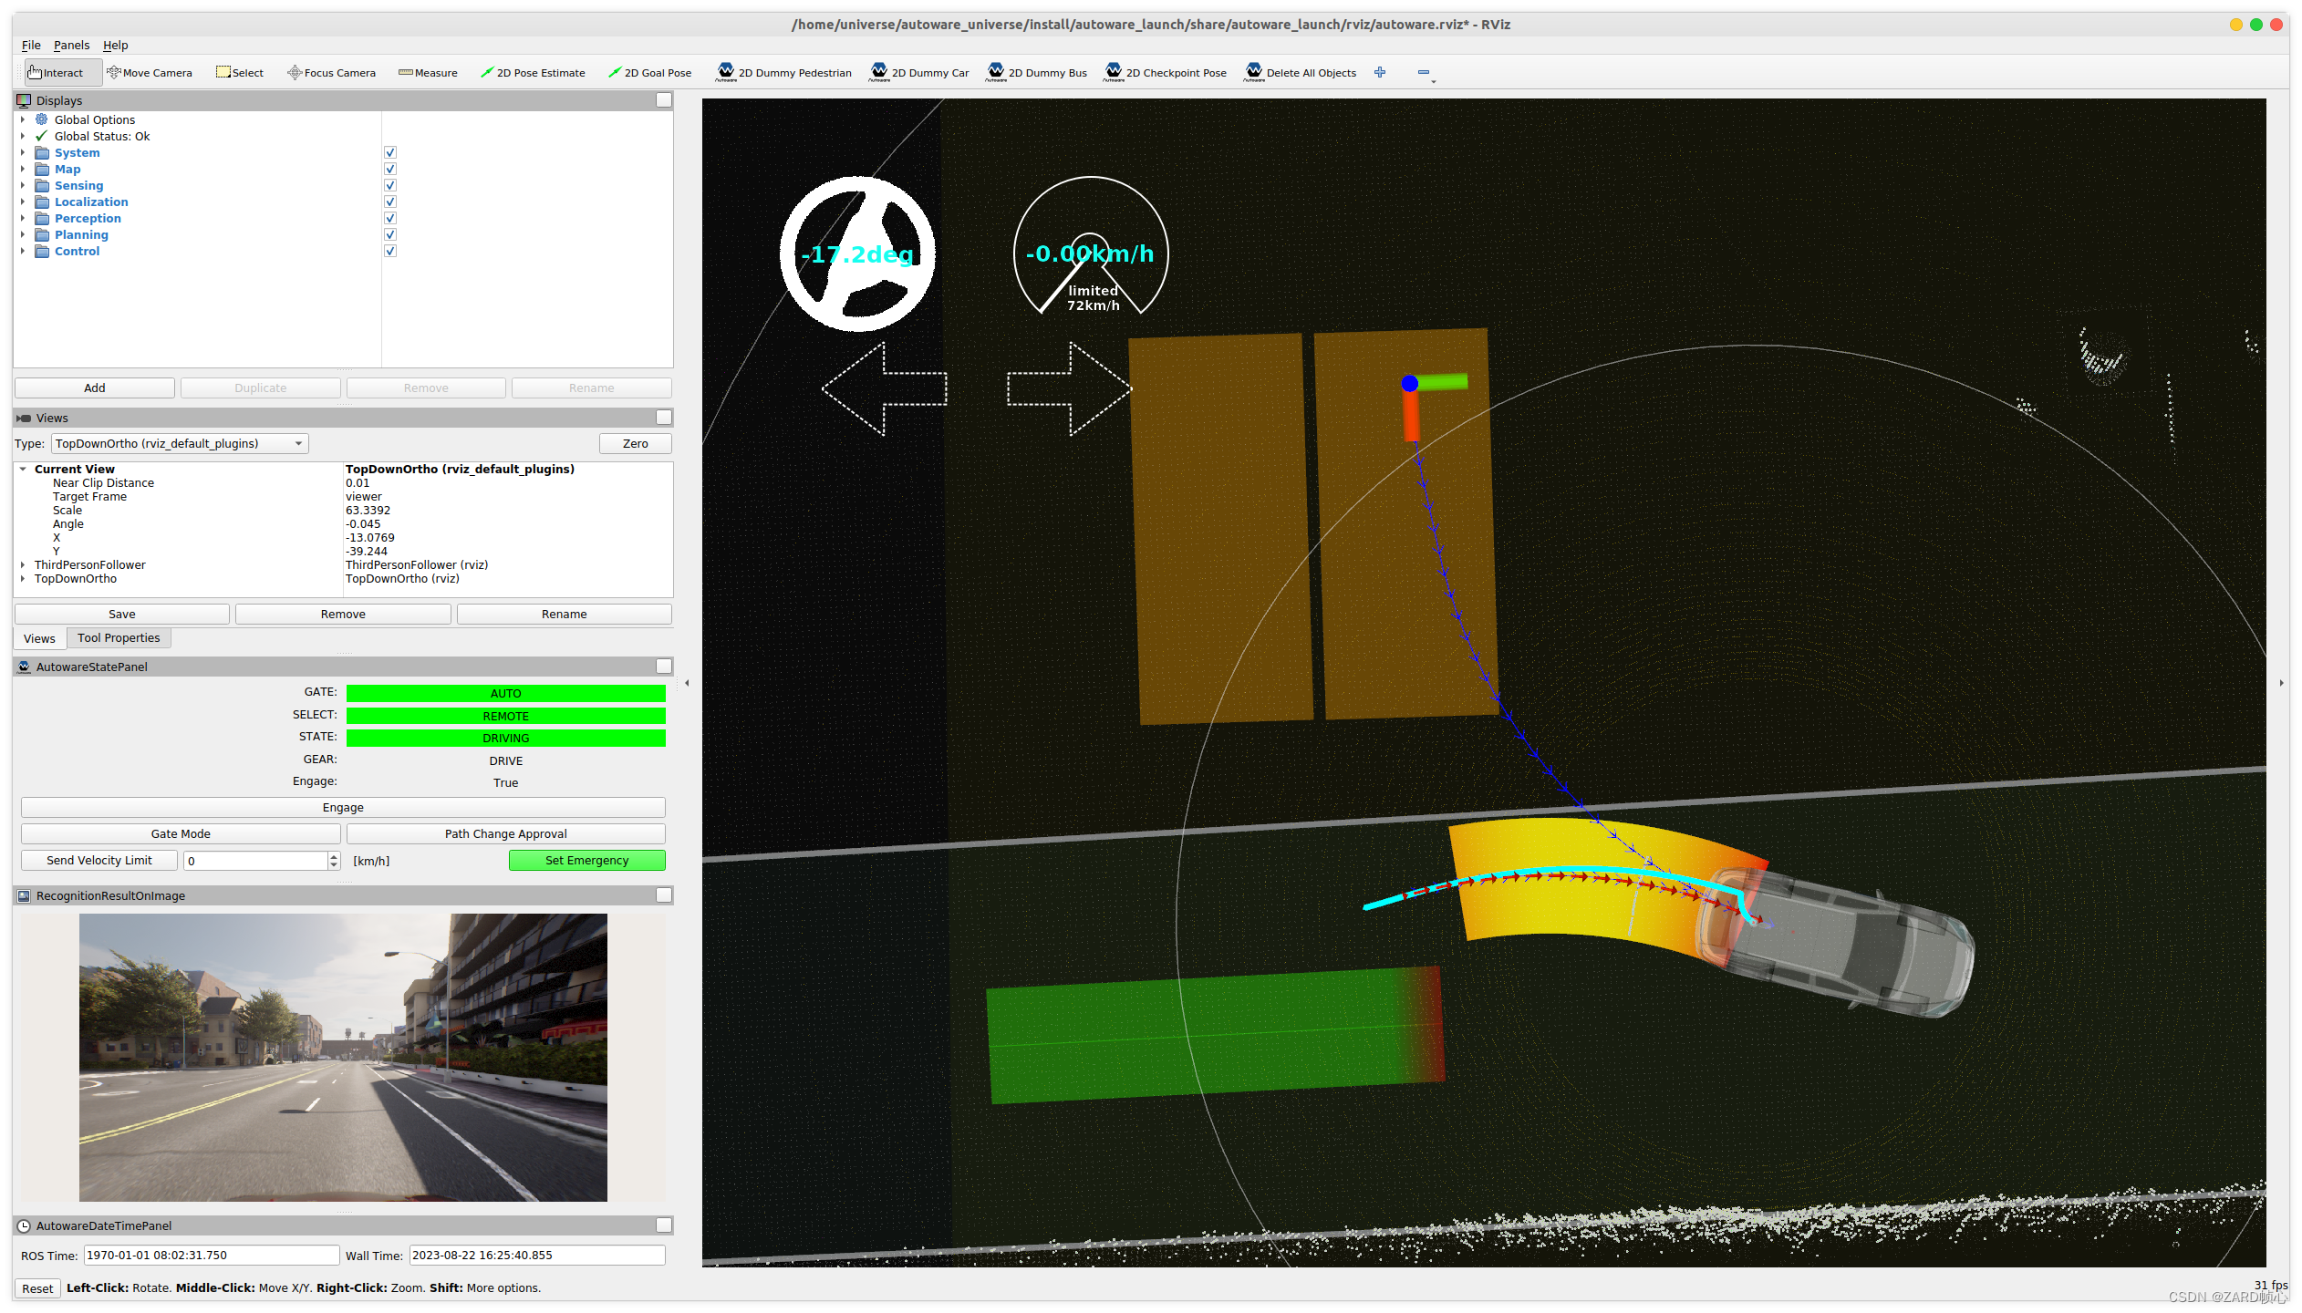Click the 2D Dummy Pedestrian tool icon
Viewport: 2302px width, 1313px height.
click(x=729, y=71)
